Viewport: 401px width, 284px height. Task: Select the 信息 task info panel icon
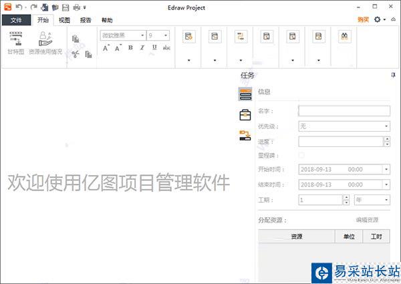pyautogui.click(x=245, y=94)
